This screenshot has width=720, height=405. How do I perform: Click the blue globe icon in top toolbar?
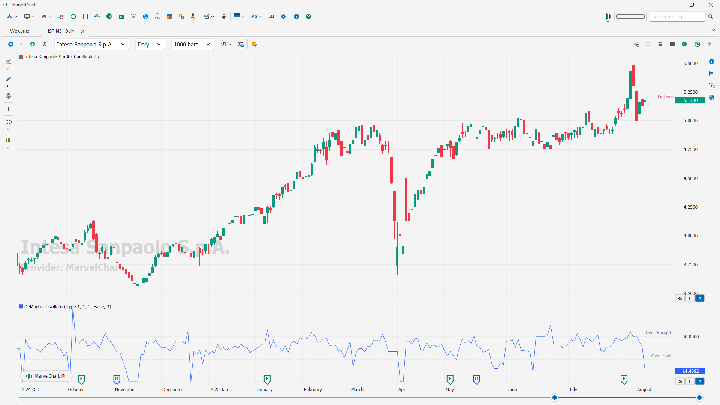145,16
